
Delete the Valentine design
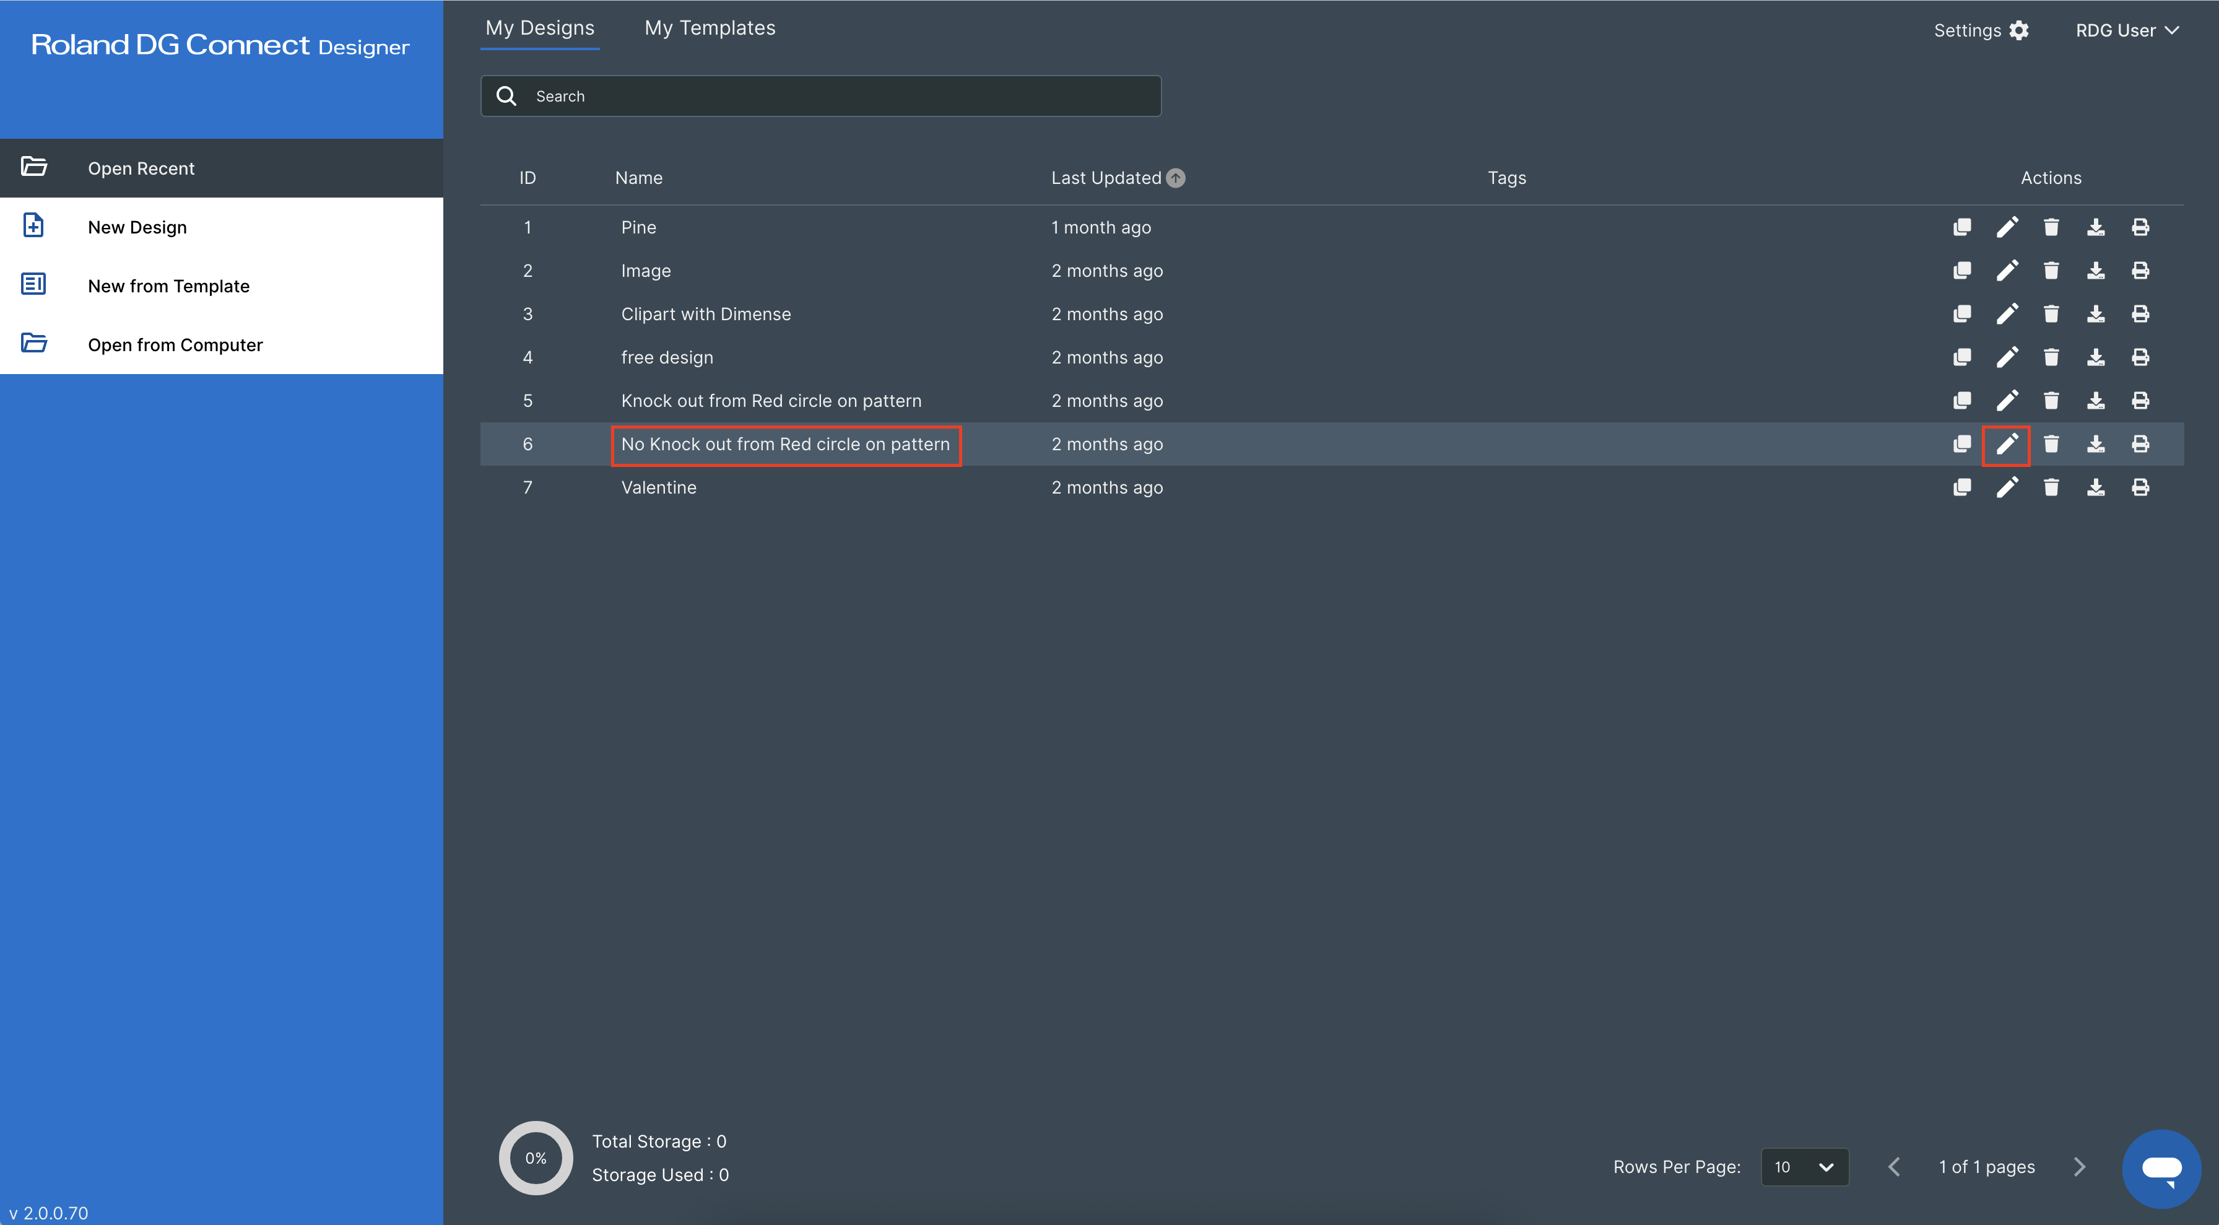(x=2051, y=487)
